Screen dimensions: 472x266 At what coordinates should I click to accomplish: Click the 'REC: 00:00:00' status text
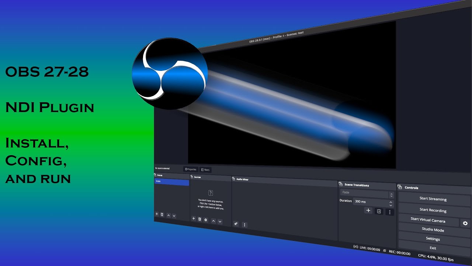tap(400, 253)
